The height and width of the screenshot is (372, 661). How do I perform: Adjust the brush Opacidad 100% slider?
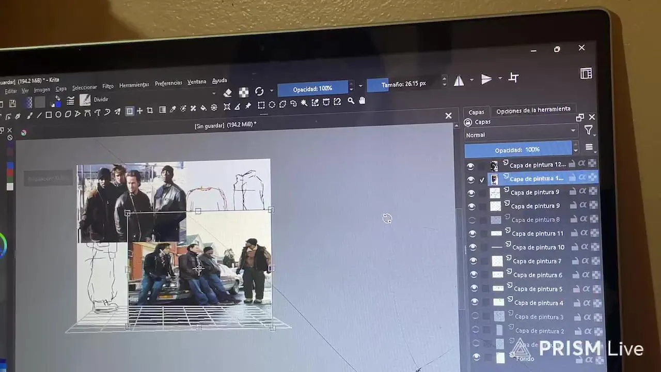point(313,89)
